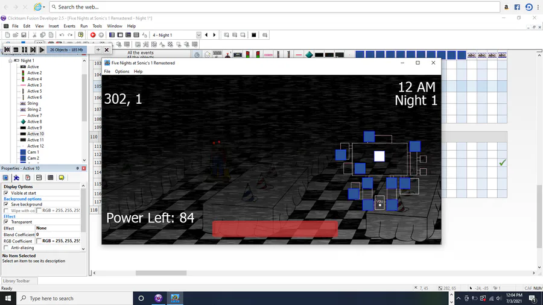The width and height of the screenshot is (543, 305).
Task: Open the Tools menu in Clickteam Fusion
Action: point(97,26)
